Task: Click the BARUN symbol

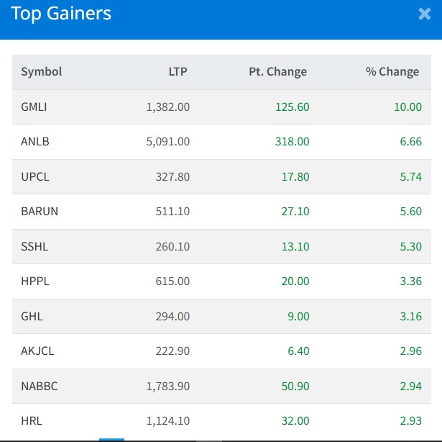Action: (x=39, y=211)
